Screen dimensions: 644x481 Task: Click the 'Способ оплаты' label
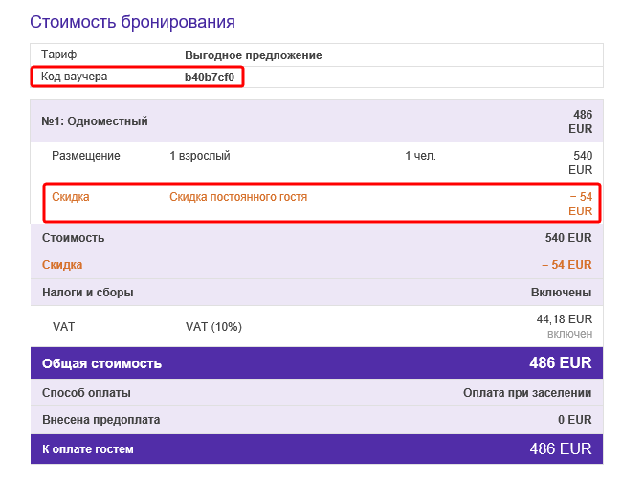86,393
